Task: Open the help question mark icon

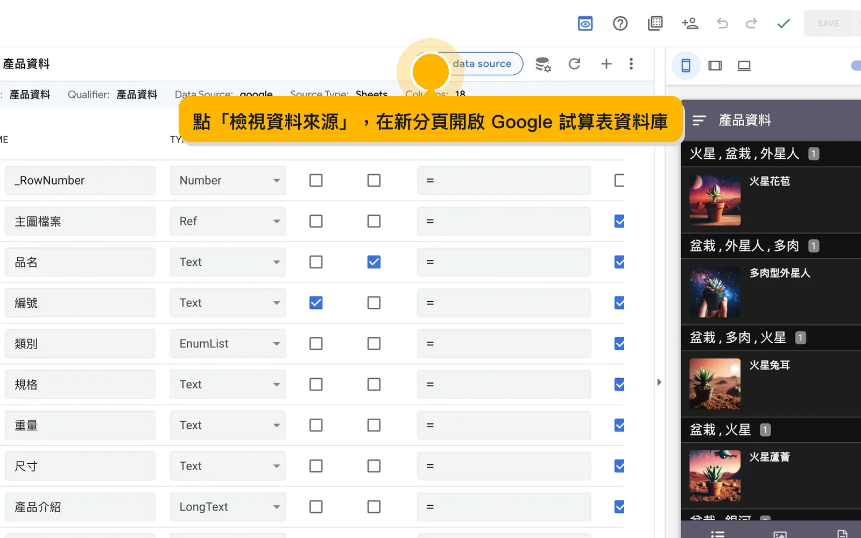Action: point(620,24)
